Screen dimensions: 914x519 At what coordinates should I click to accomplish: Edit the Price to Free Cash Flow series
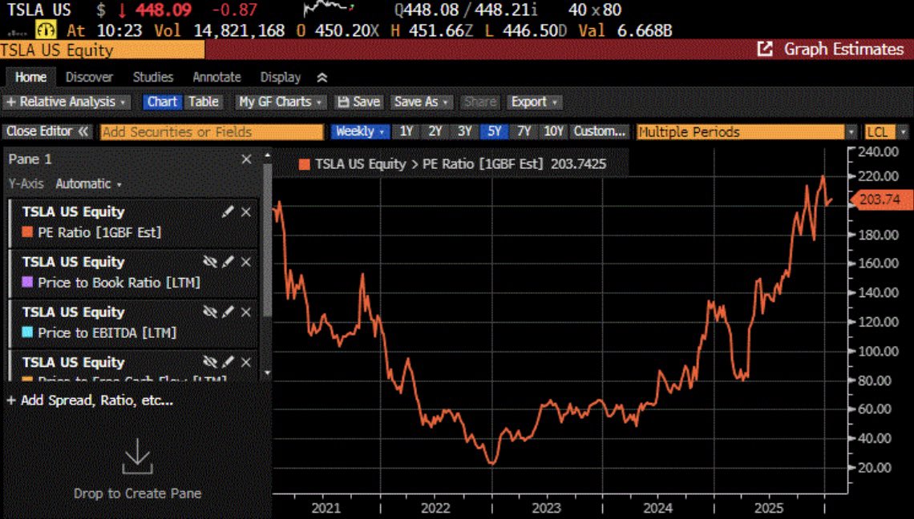tap(228, 362)
